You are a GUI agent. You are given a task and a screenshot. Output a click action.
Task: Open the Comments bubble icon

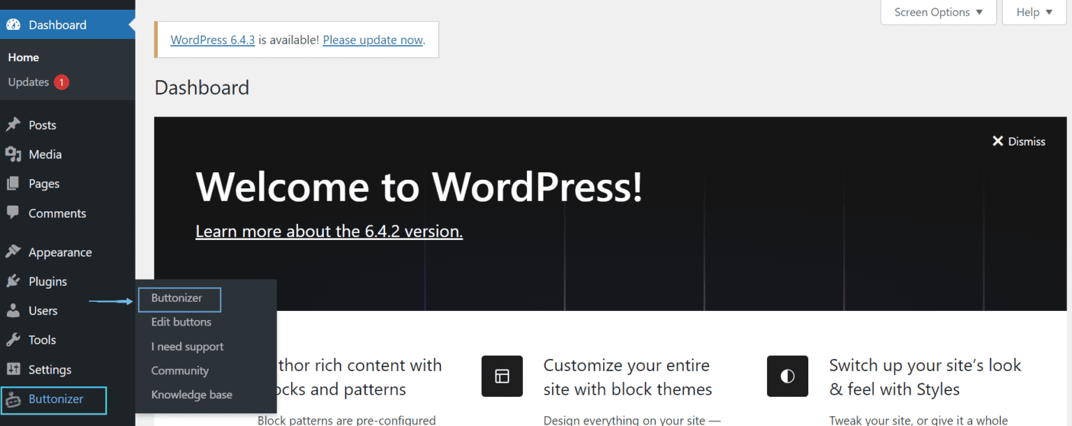[13, 213]
